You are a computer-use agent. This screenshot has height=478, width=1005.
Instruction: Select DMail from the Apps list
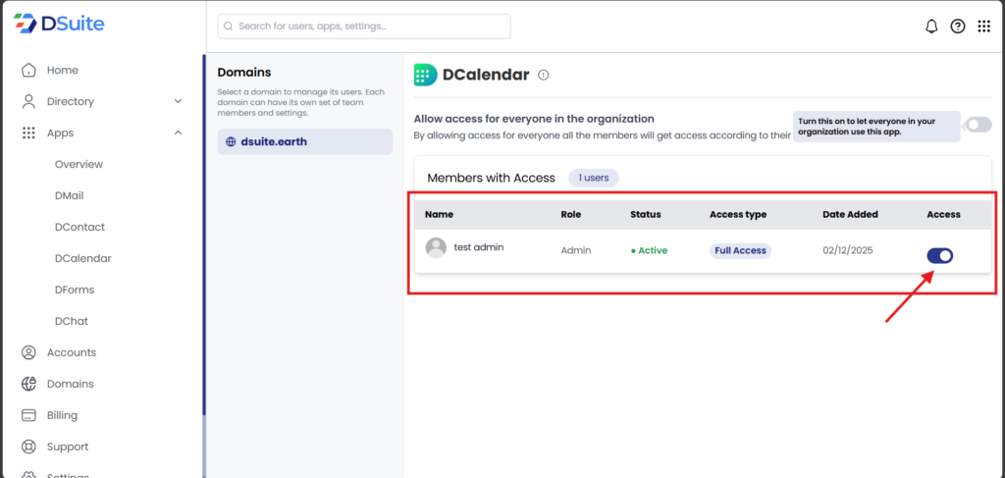[69, 195]
